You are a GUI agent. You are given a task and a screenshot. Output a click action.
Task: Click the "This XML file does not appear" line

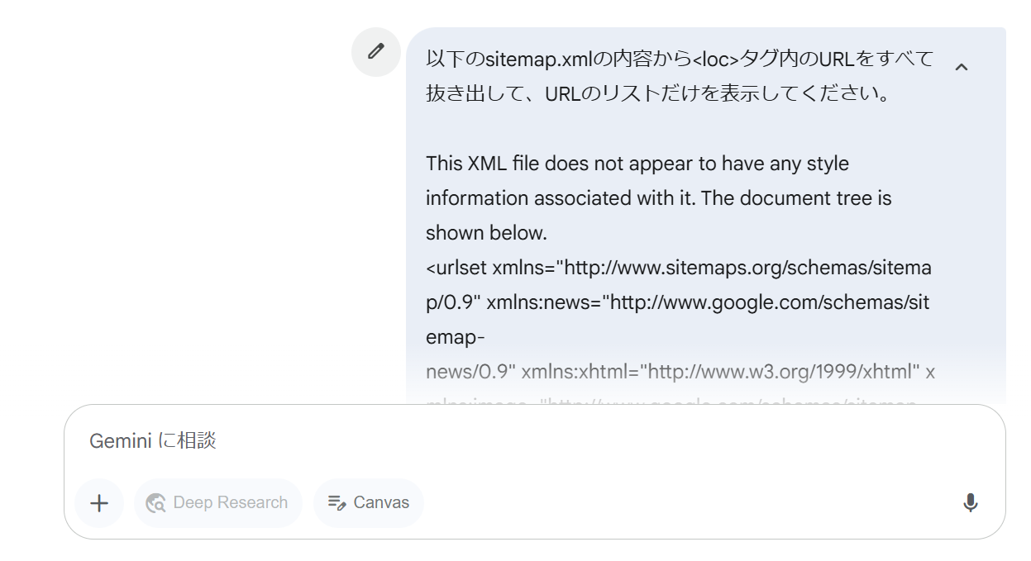pos(637,164)
